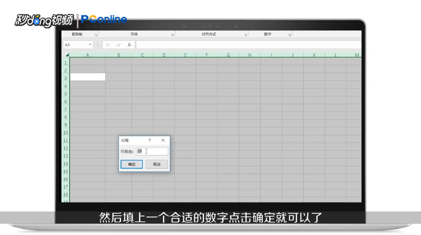Click the Select All corner triangle
Image resolution: width=421 pixels, height=235 pixels.
(66, 55)
